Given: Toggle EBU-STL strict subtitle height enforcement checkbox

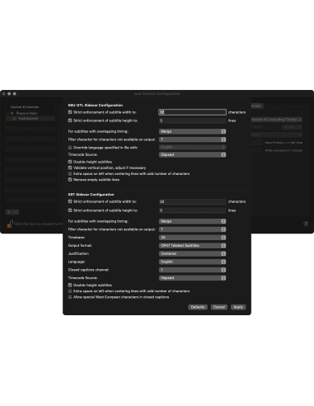Looking at the screenshot, I should click(70, 120).
